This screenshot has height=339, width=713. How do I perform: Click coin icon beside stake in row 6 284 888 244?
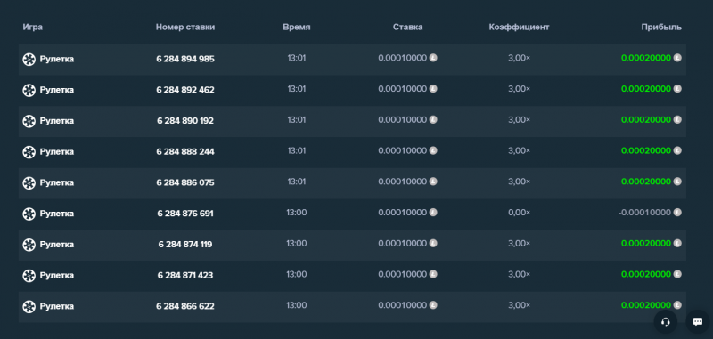tap(433, 150)
